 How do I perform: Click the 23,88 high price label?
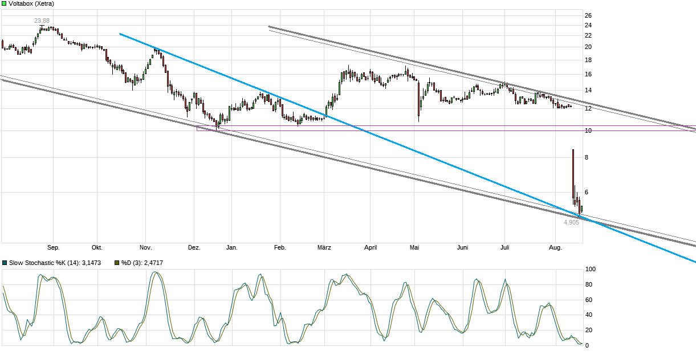click(x=42, y=21)
